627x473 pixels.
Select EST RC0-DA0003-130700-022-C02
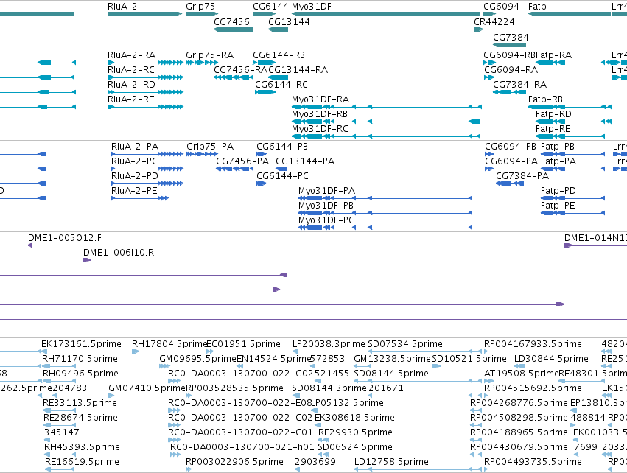pos(175,425)
